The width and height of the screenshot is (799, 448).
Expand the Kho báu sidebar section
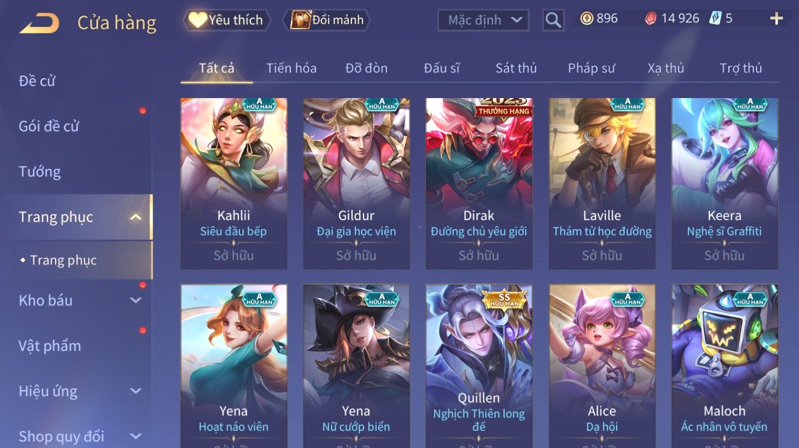click(x=136, y=301)
